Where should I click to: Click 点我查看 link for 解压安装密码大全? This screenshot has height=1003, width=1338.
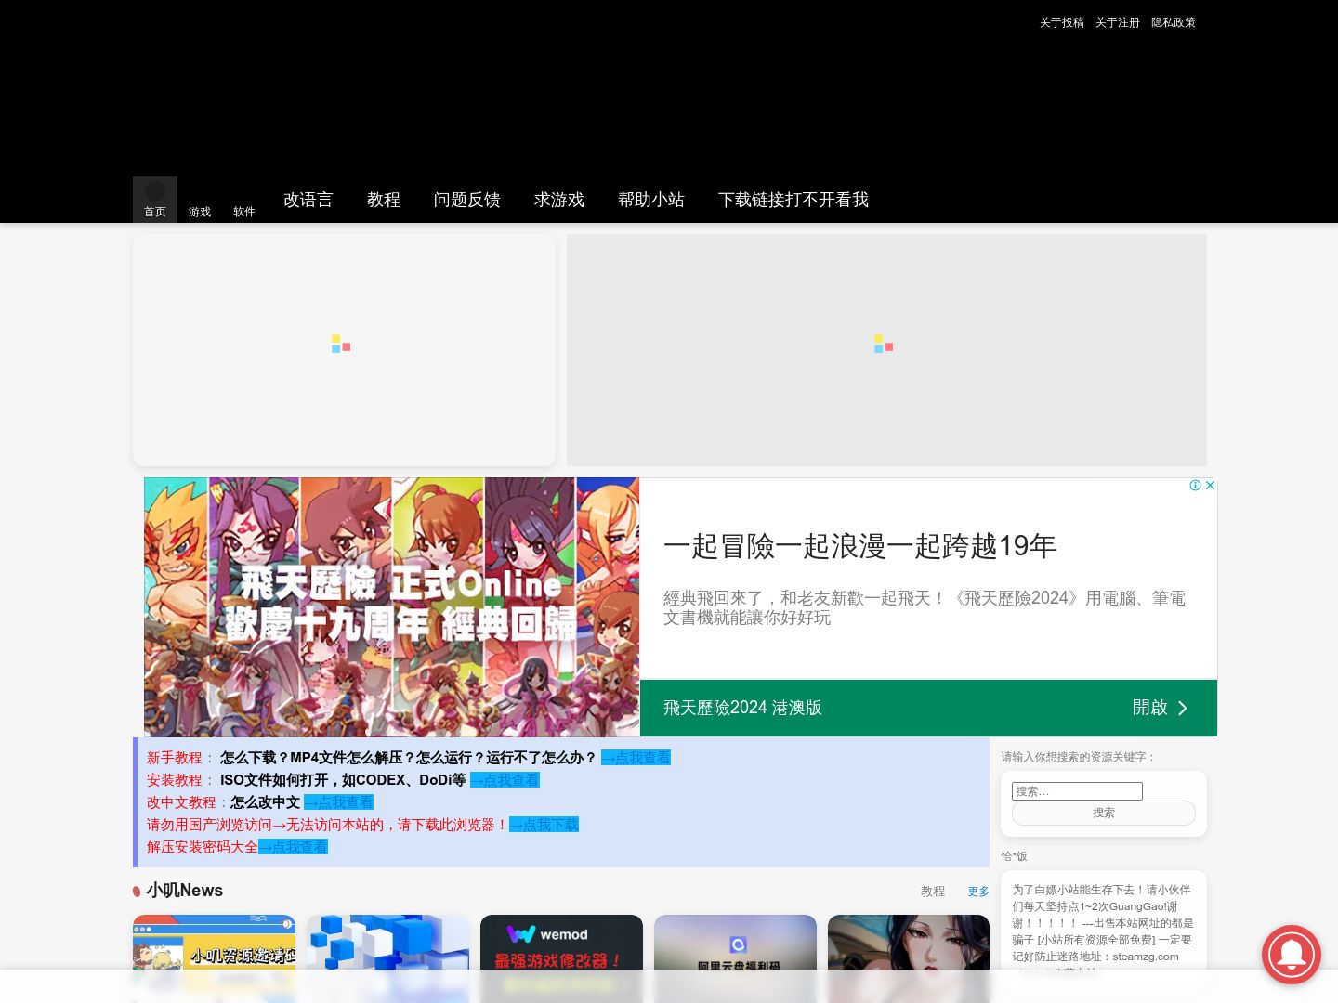(x=293, y=847)
